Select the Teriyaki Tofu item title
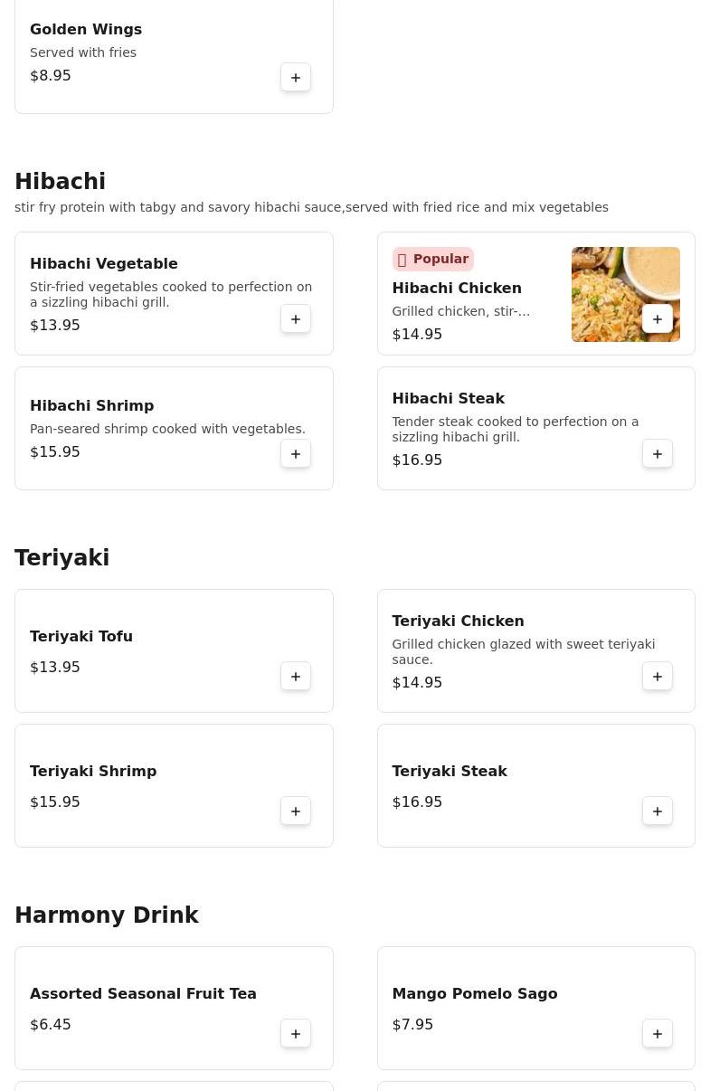 (x=81, y=636)
